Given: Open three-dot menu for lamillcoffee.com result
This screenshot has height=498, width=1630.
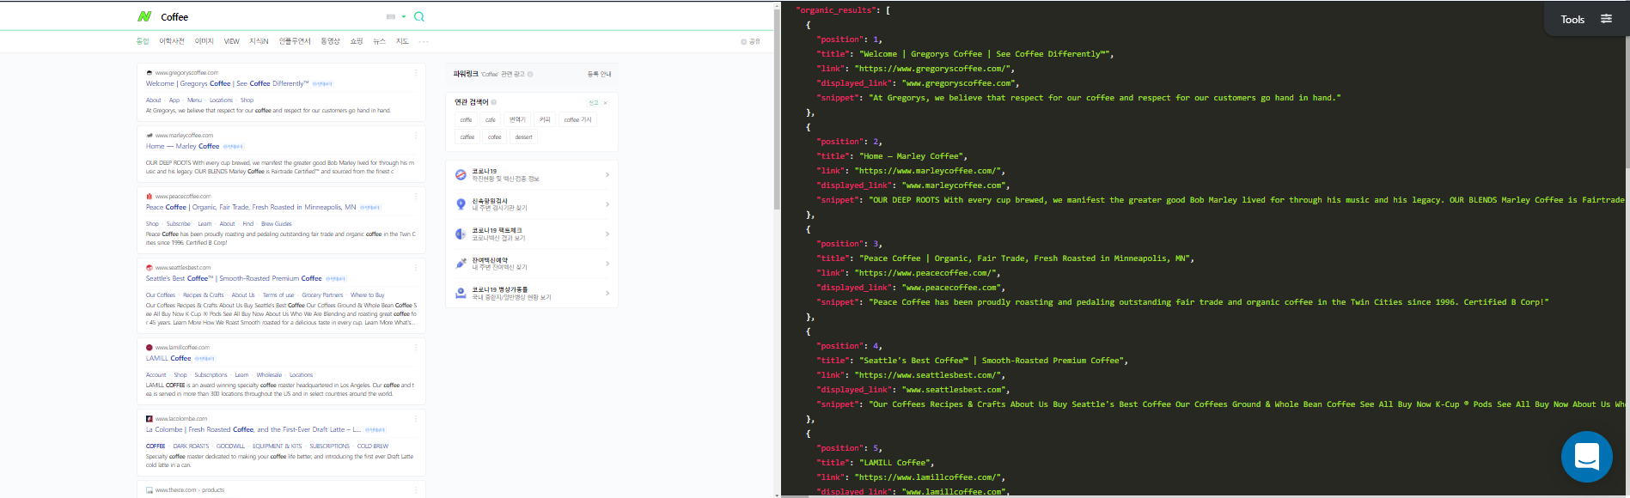Looking at the screenshot, I should [x=416, y=348].
